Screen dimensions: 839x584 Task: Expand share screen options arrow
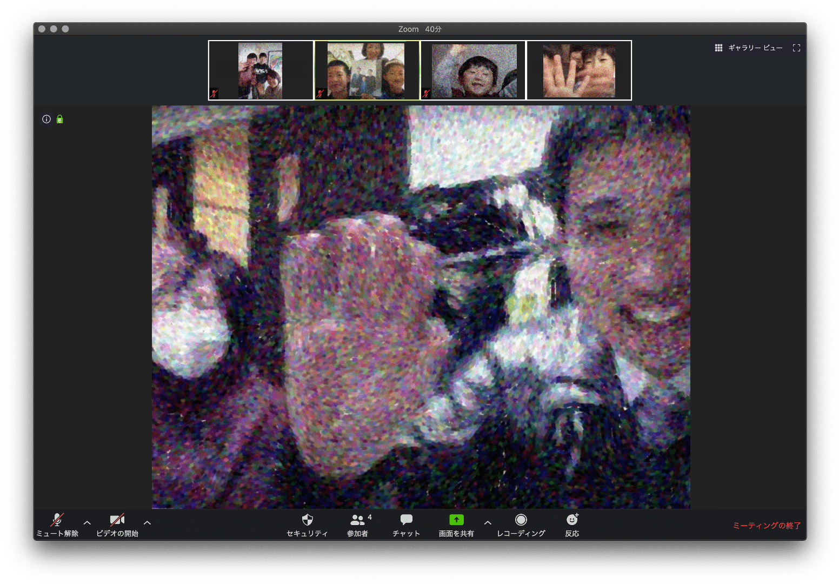[x=488, y=523]
